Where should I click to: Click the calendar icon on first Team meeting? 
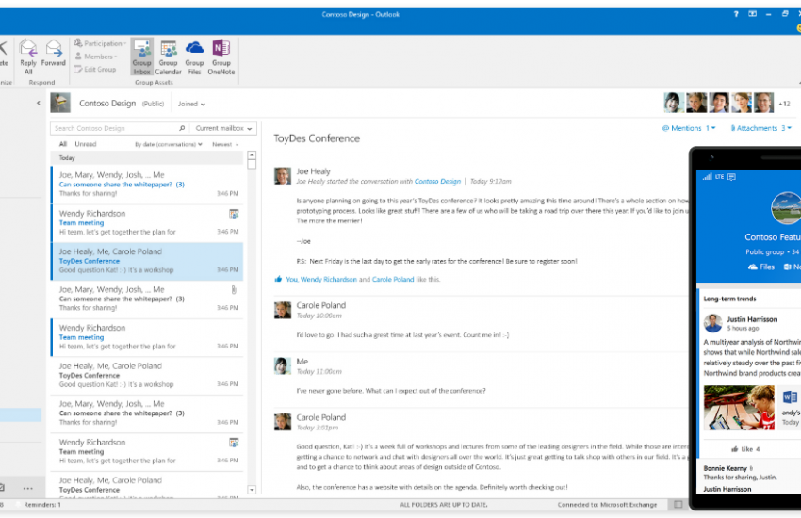click(234, 214)
